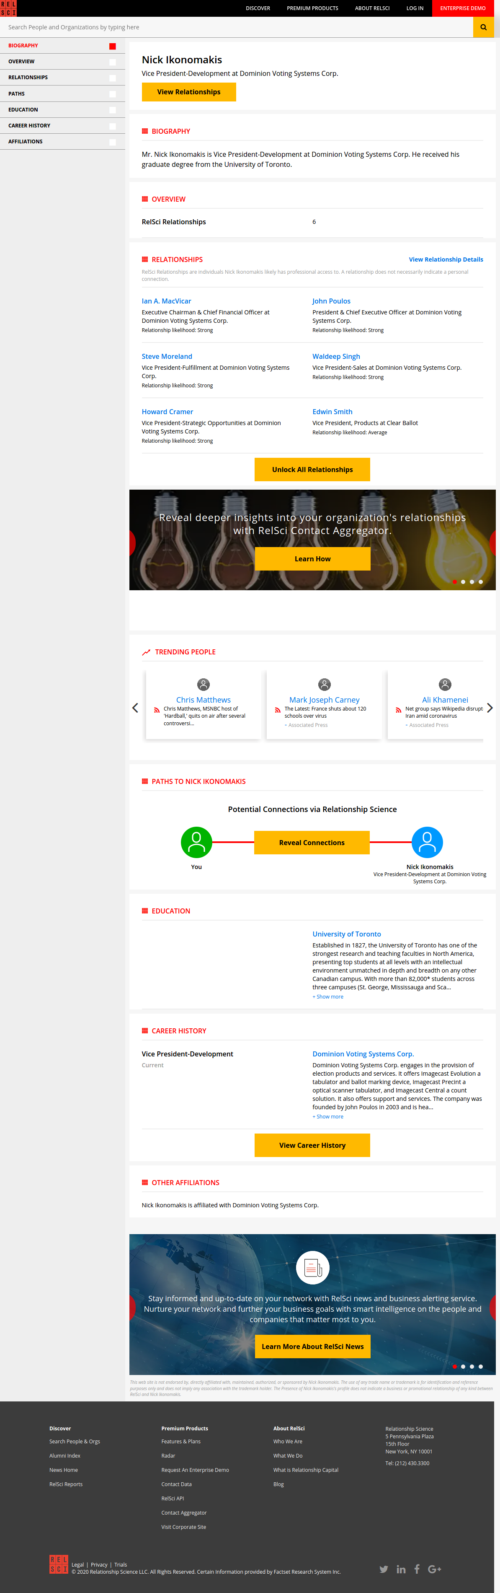Screen dimensions: 500x1593
Task: Open Waldeep Singh's profile link
Action: pos(336,357)
